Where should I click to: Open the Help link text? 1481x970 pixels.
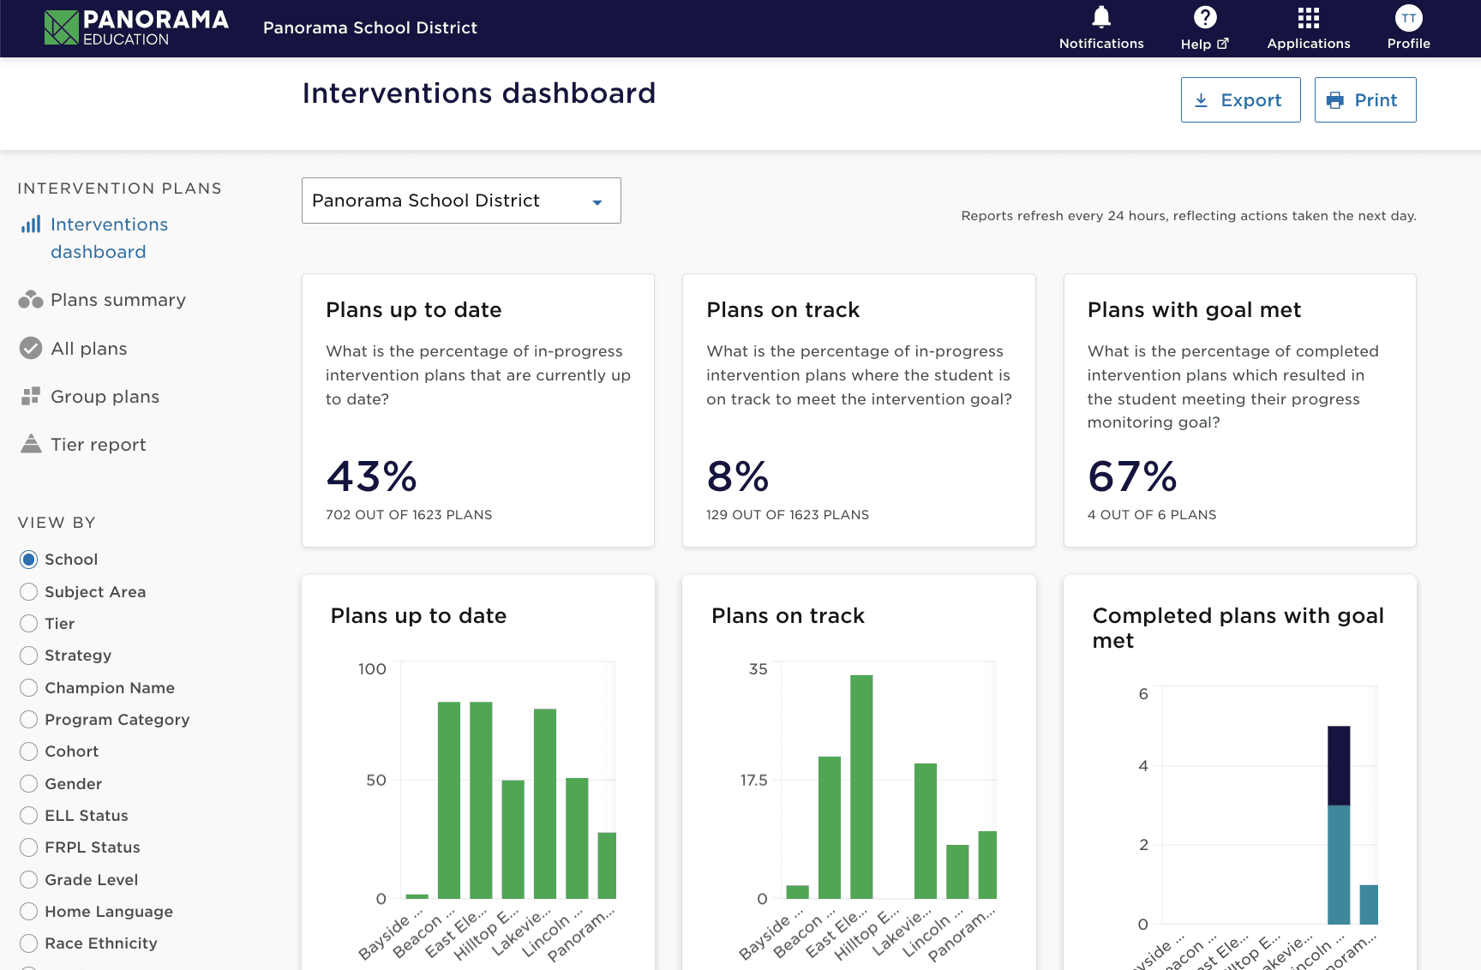coord(1196,45)
